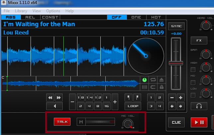Trigger hotcue 2 button

(x=160, y=98)
